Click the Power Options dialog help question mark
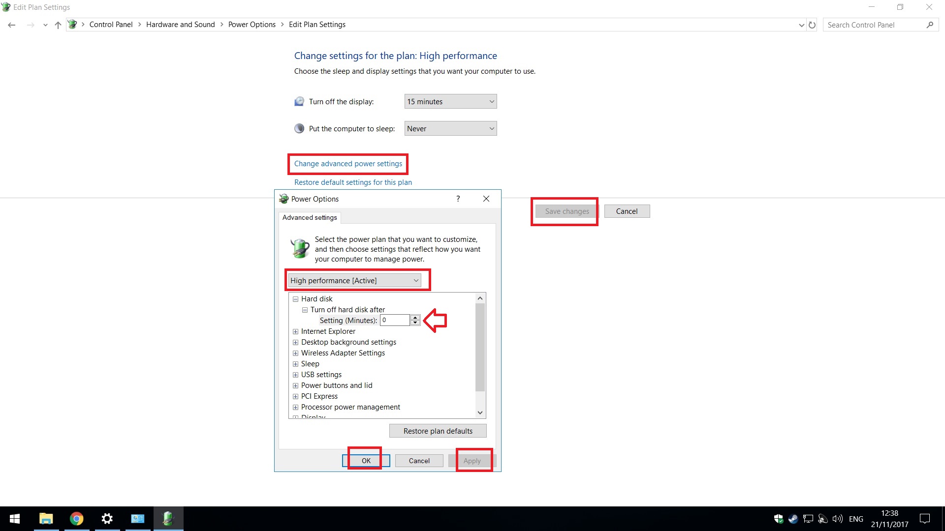 458,199
